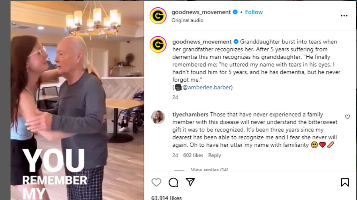The image size is (357, 200).
Task: Expand View replies (14)
Action: 210,169
